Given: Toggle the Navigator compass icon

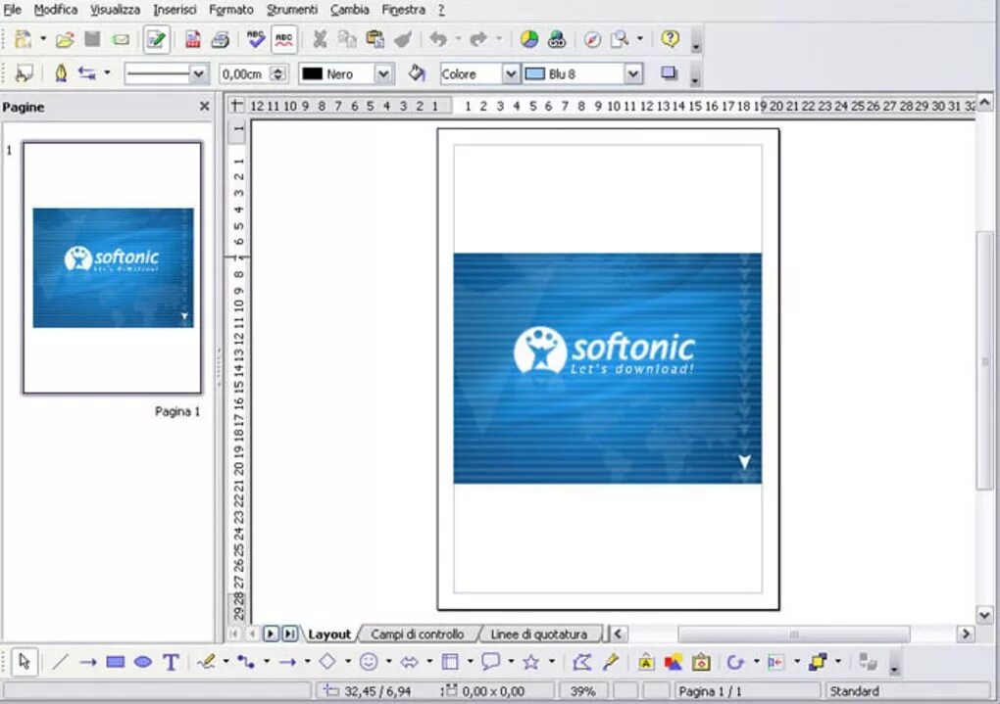Looking at the screenshot, I should pyautogui.click(x=592, y=39).
